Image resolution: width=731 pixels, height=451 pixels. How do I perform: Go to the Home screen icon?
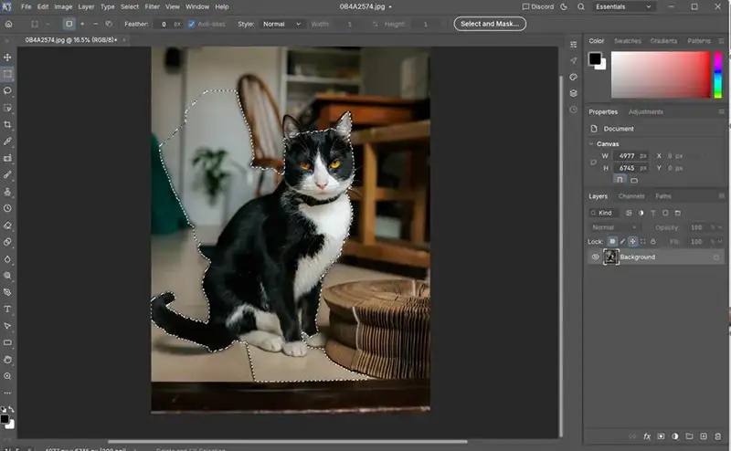click(8, 24)
